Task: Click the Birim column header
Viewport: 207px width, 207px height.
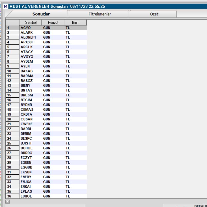Action: click(x=76, y=22)
